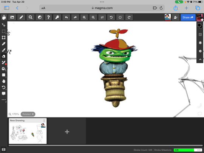Image resolution: width=204 pixels, height=153 pixels.
Task: Select the Eraser tool
Action: point(4,56)
